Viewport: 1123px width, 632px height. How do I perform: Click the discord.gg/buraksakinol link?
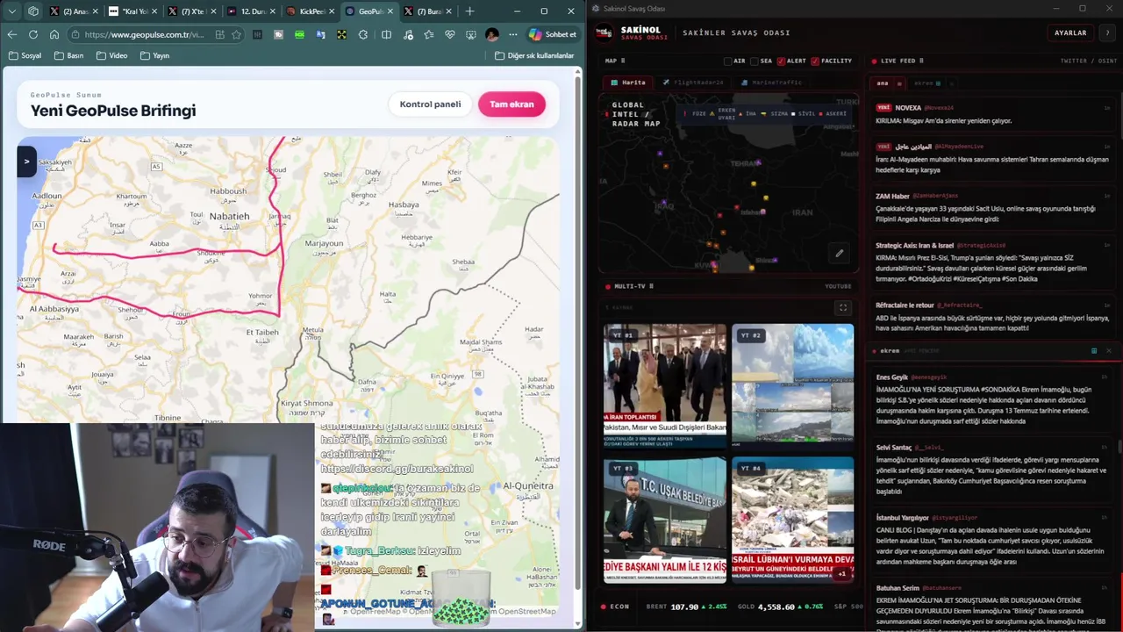397,469
